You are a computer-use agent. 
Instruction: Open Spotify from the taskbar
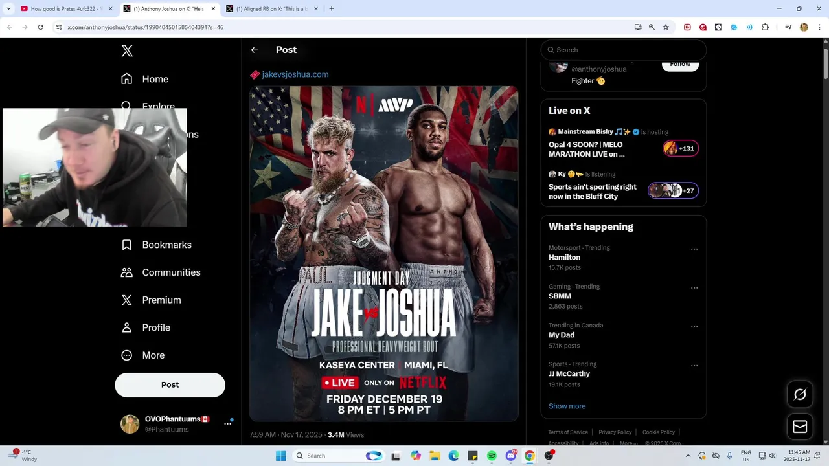(x=492, y=456)
